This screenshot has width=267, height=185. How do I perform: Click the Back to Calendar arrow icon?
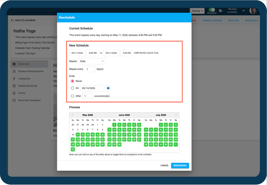[x=12, y=20]
